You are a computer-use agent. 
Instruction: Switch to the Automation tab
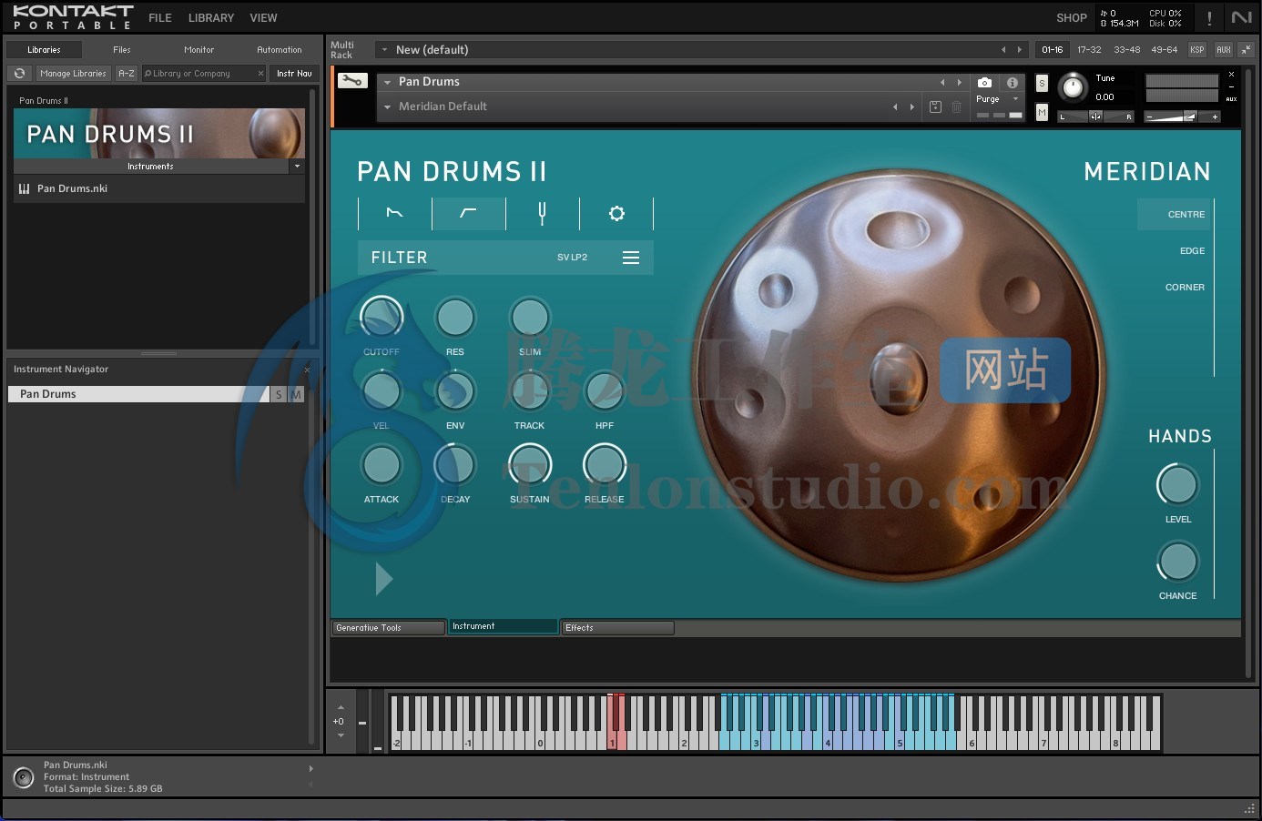click(280, 50)
